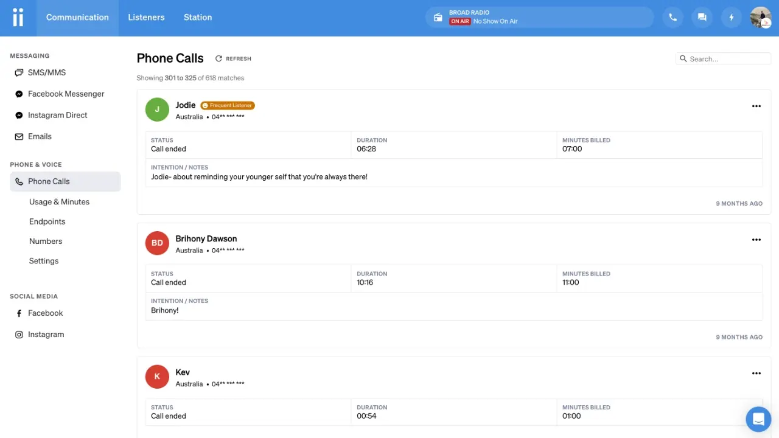Click the phone icon in top header
This screenshot has width=779, height=438.
click(672, 18)
